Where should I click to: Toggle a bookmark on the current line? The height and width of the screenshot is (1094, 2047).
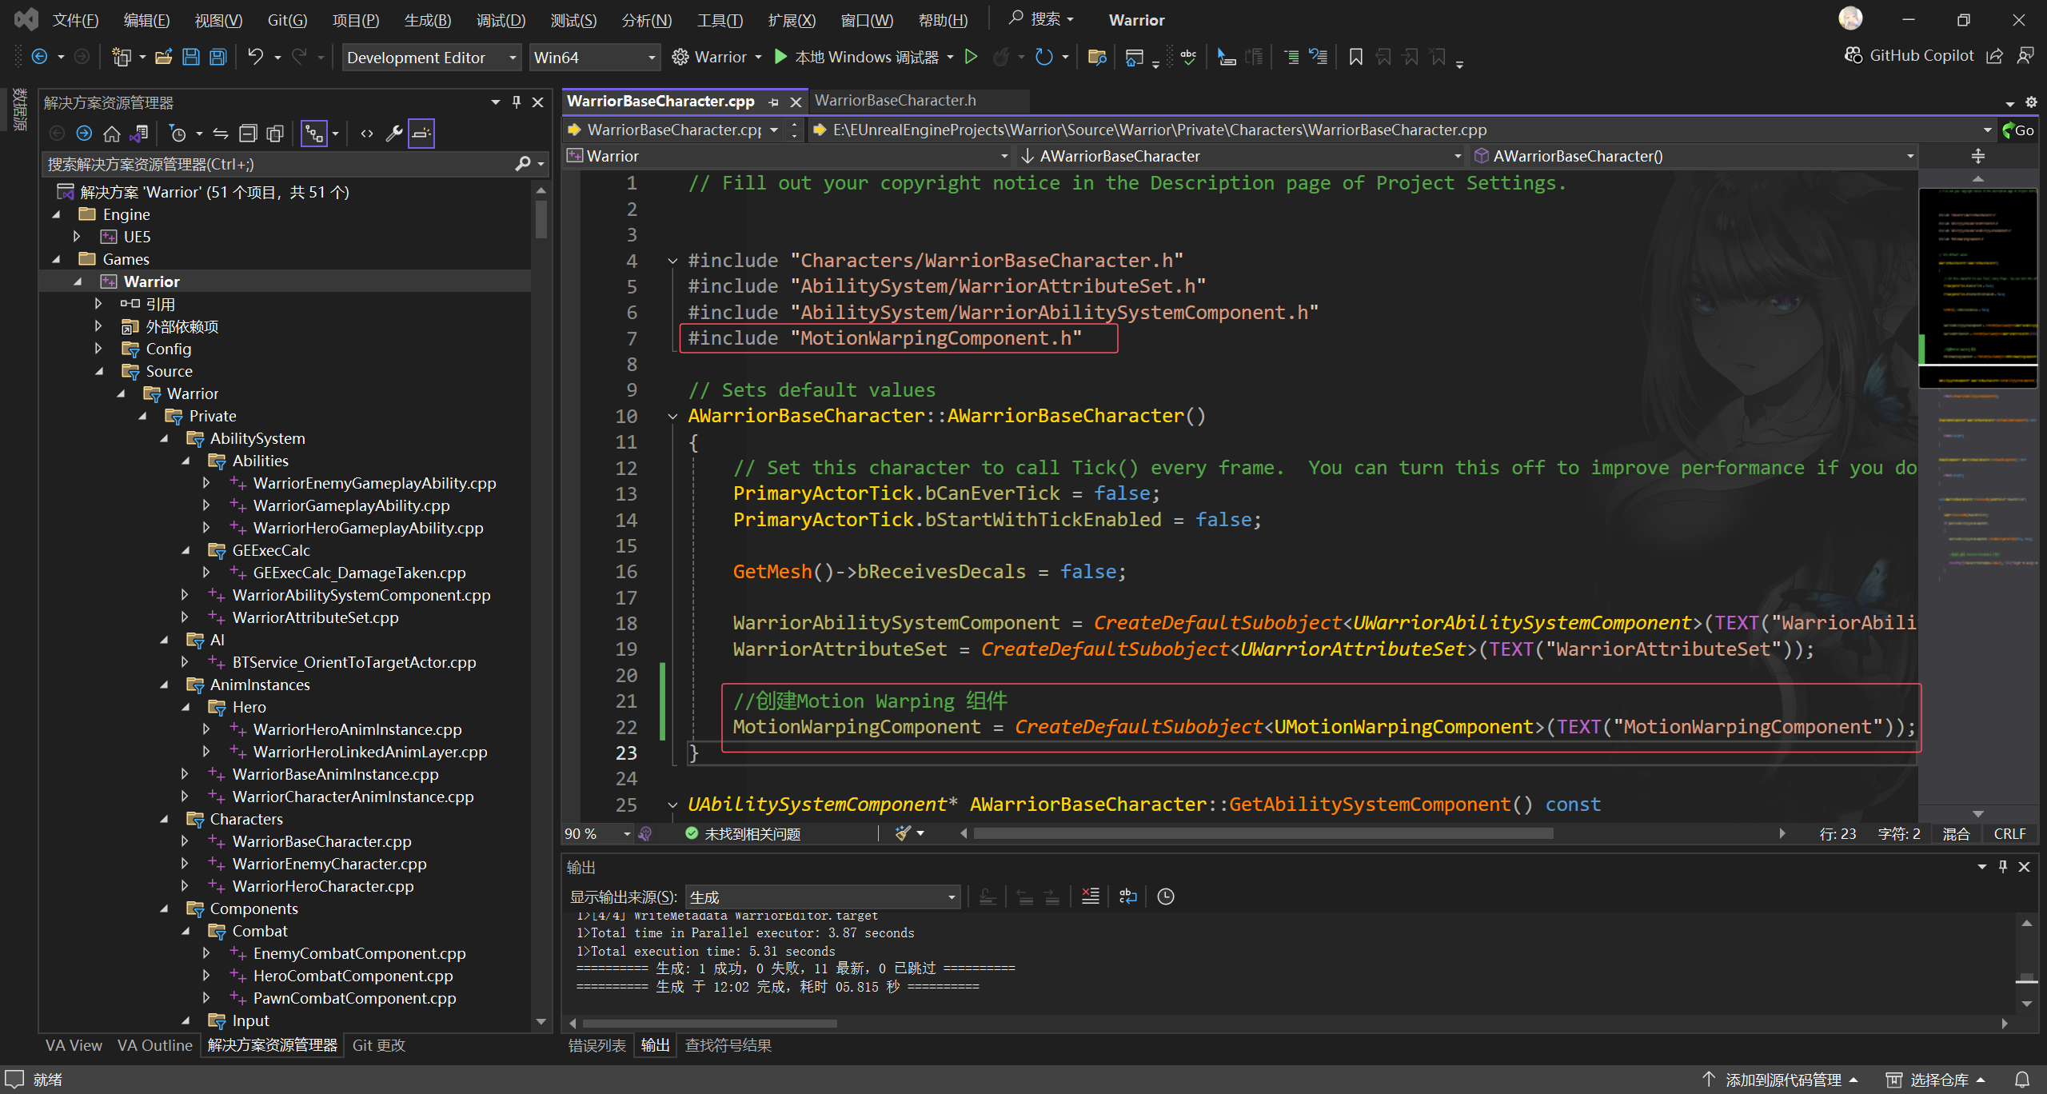[x=1355, y=57]
